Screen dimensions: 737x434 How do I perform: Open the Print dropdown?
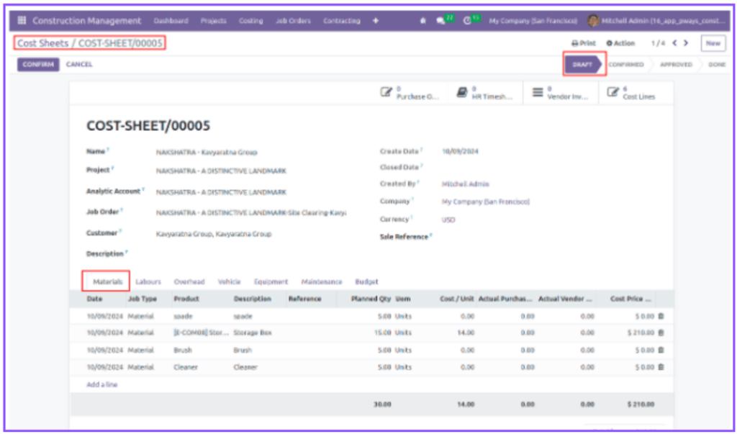[x=584, y=43]
